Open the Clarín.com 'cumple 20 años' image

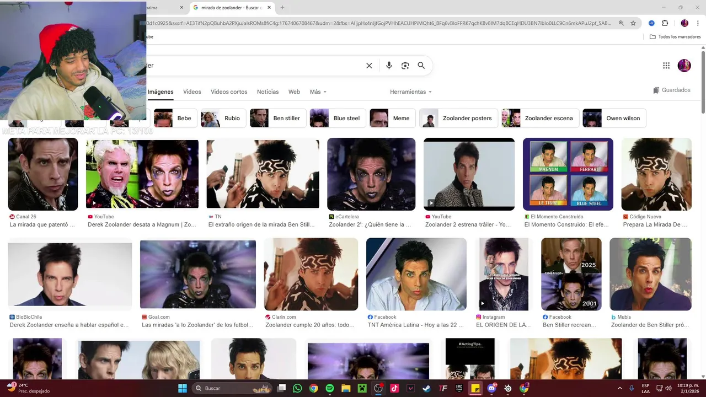[311, 274]
